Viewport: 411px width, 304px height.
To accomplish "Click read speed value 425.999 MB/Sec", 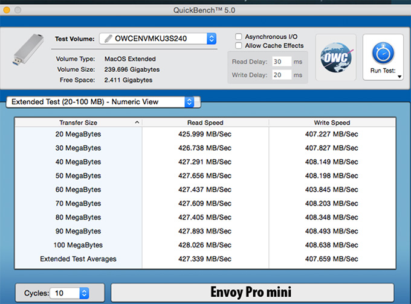I will 205,135.
